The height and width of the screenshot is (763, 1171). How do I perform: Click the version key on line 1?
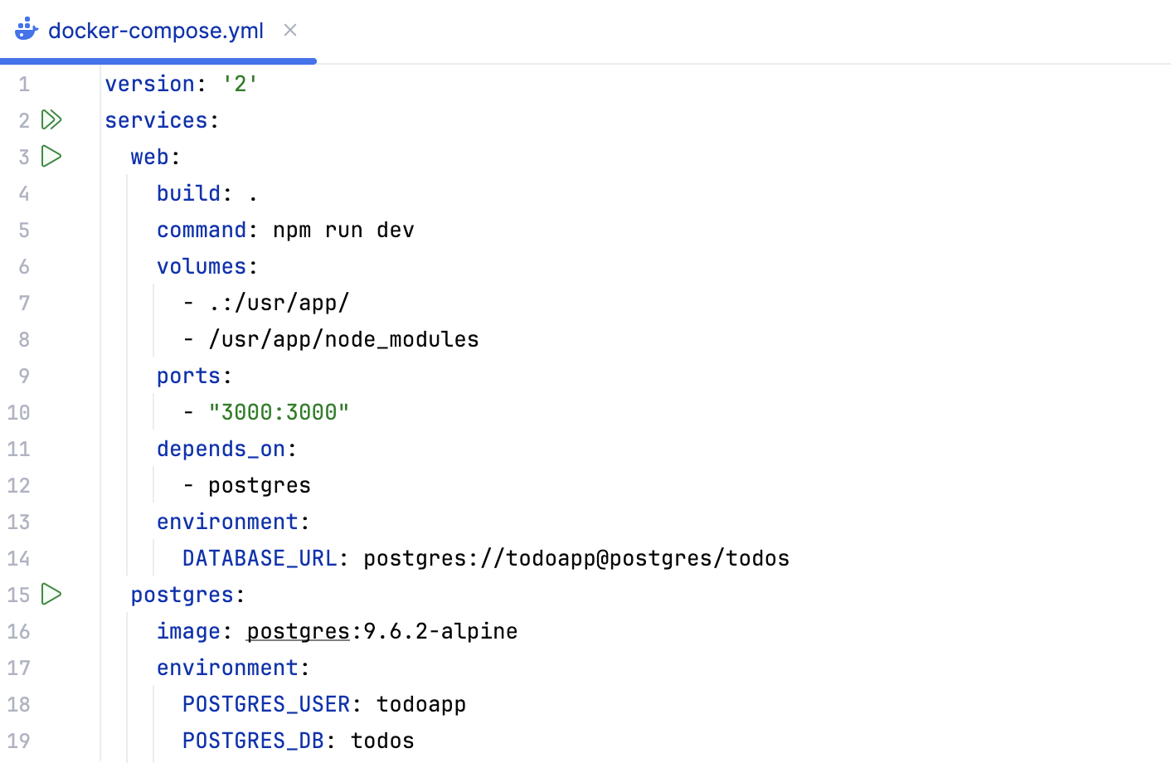[150, 84]
